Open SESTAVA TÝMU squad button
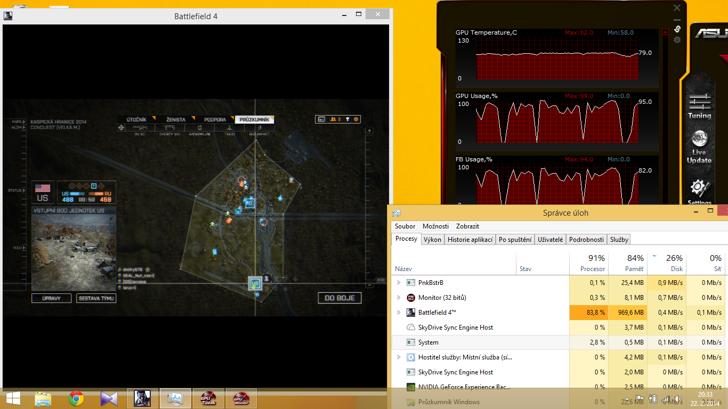The width and height of the screenshot is (728, 409). (x=96, y=298)
